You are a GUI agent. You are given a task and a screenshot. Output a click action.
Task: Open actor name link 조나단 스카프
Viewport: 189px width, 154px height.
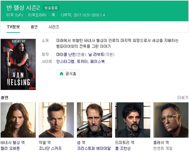click(x=50, y=148)
